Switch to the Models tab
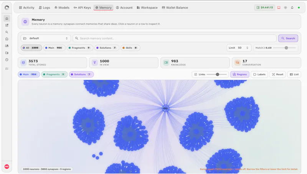The width and height of the screenshot is (307, 174). click(x=62, y=8)
